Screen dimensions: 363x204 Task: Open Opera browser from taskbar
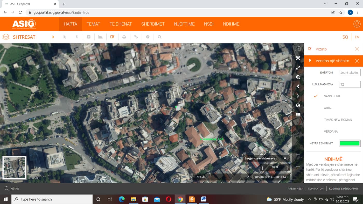(169, 199)
